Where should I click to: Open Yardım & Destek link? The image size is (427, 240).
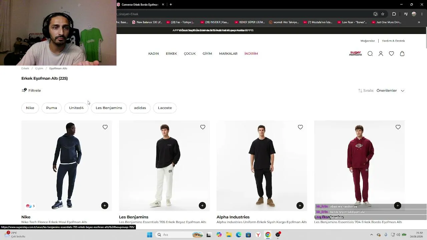coord(393,41)
